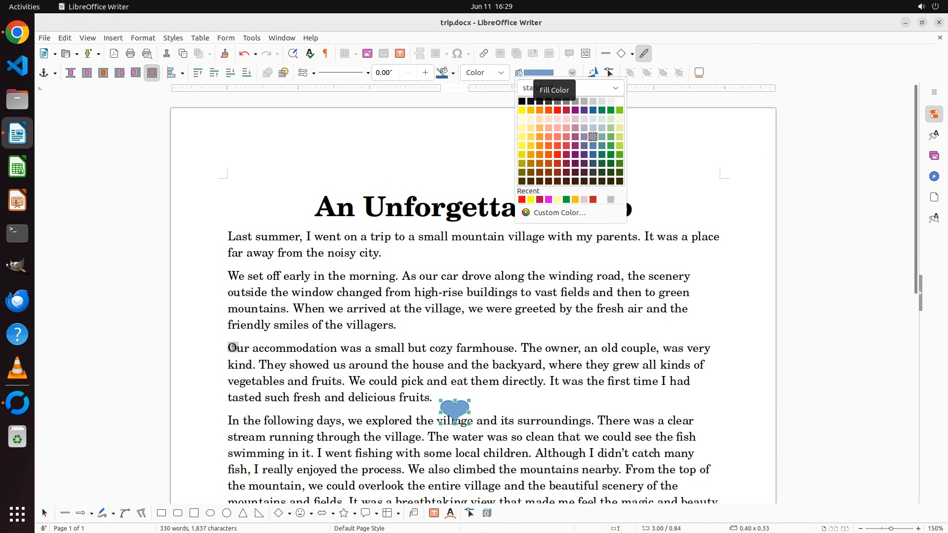
Task: Expand the standard palette dropdown
Action: 615,88
